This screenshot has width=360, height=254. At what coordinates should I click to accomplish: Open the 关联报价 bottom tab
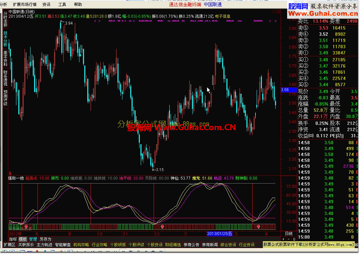[26, 245]
